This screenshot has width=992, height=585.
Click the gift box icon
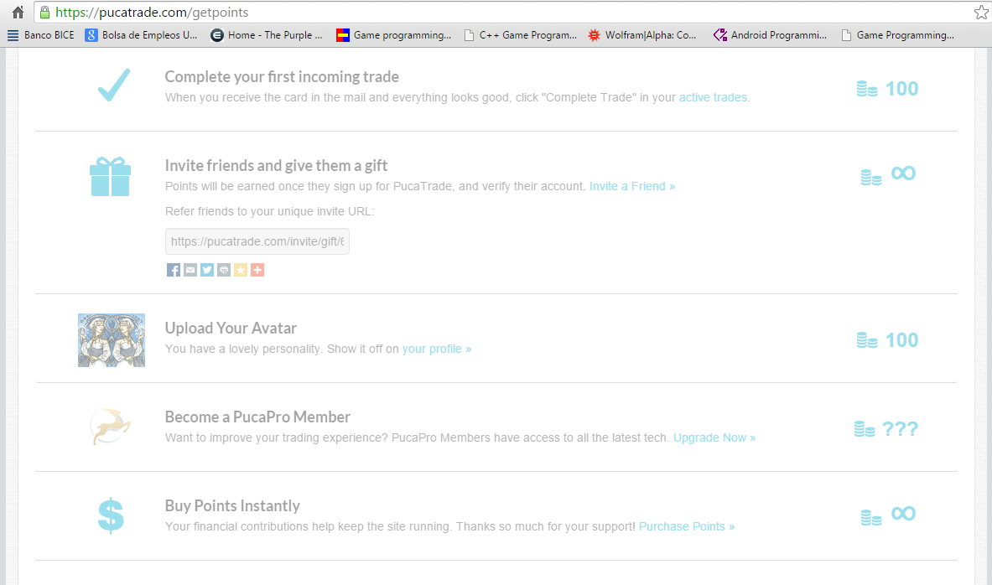111,177
